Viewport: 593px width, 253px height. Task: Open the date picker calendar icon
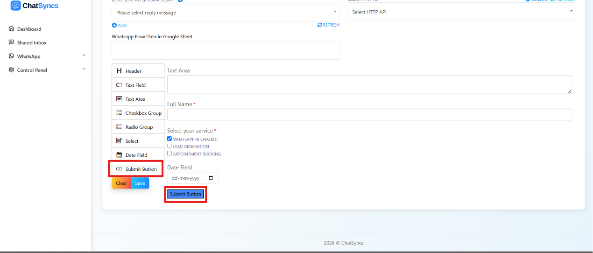[x=211, y=178]
